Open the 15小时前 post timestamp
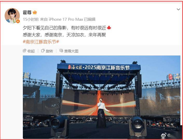Viewport: 183px width, 140px height. click(31, 19)
